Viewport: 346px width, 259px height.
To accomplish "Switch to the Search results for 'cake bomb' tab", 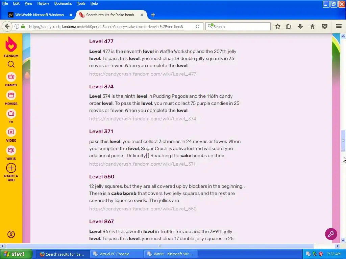I will [x=112, y=15].
